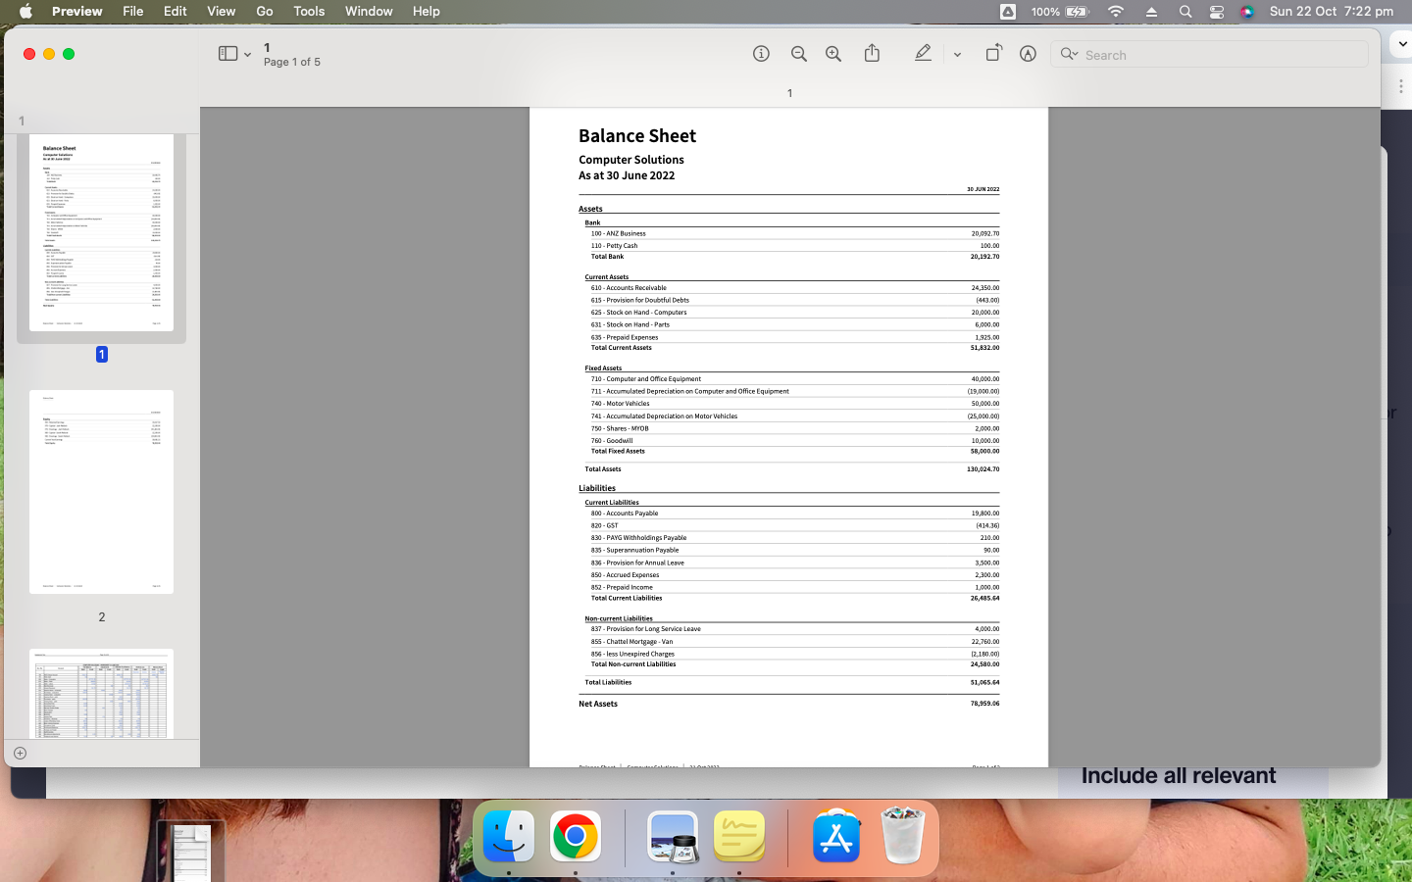Share the balance sheet PDF
Viewport: 1412px width, 882px height.
coord(872,54)
